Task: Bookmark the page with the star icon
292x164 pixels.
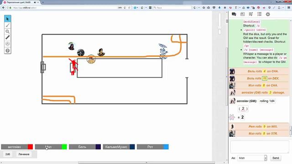Action: 204,8
